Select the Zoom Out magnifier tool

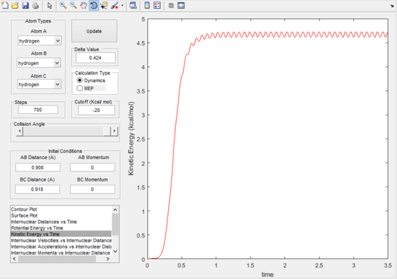pyautogui.click(x=73, y=5)
